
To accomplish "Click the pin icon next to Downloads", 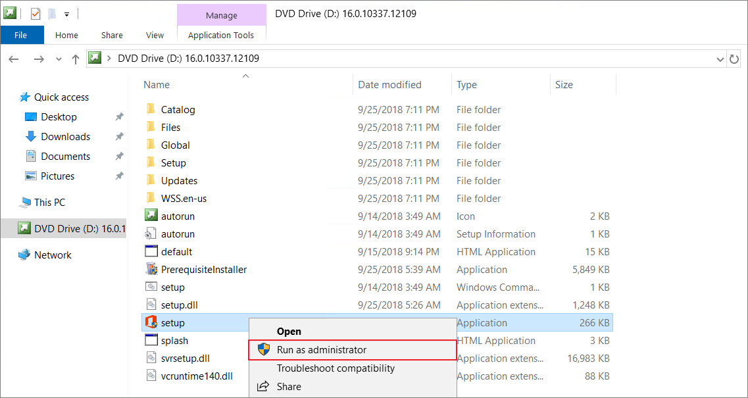I will click(119, 136).
